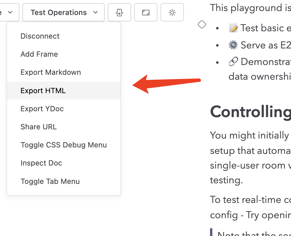The width and height of the screenshot is (291, 236).
Task: Click the 'This playground is' paragraph text
Action: coord(250,8)
